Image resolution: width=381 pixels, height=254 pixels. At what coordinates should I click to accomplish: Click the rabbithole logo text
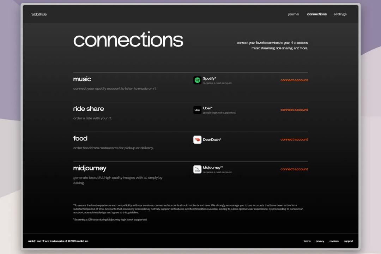tap(39, 14)
